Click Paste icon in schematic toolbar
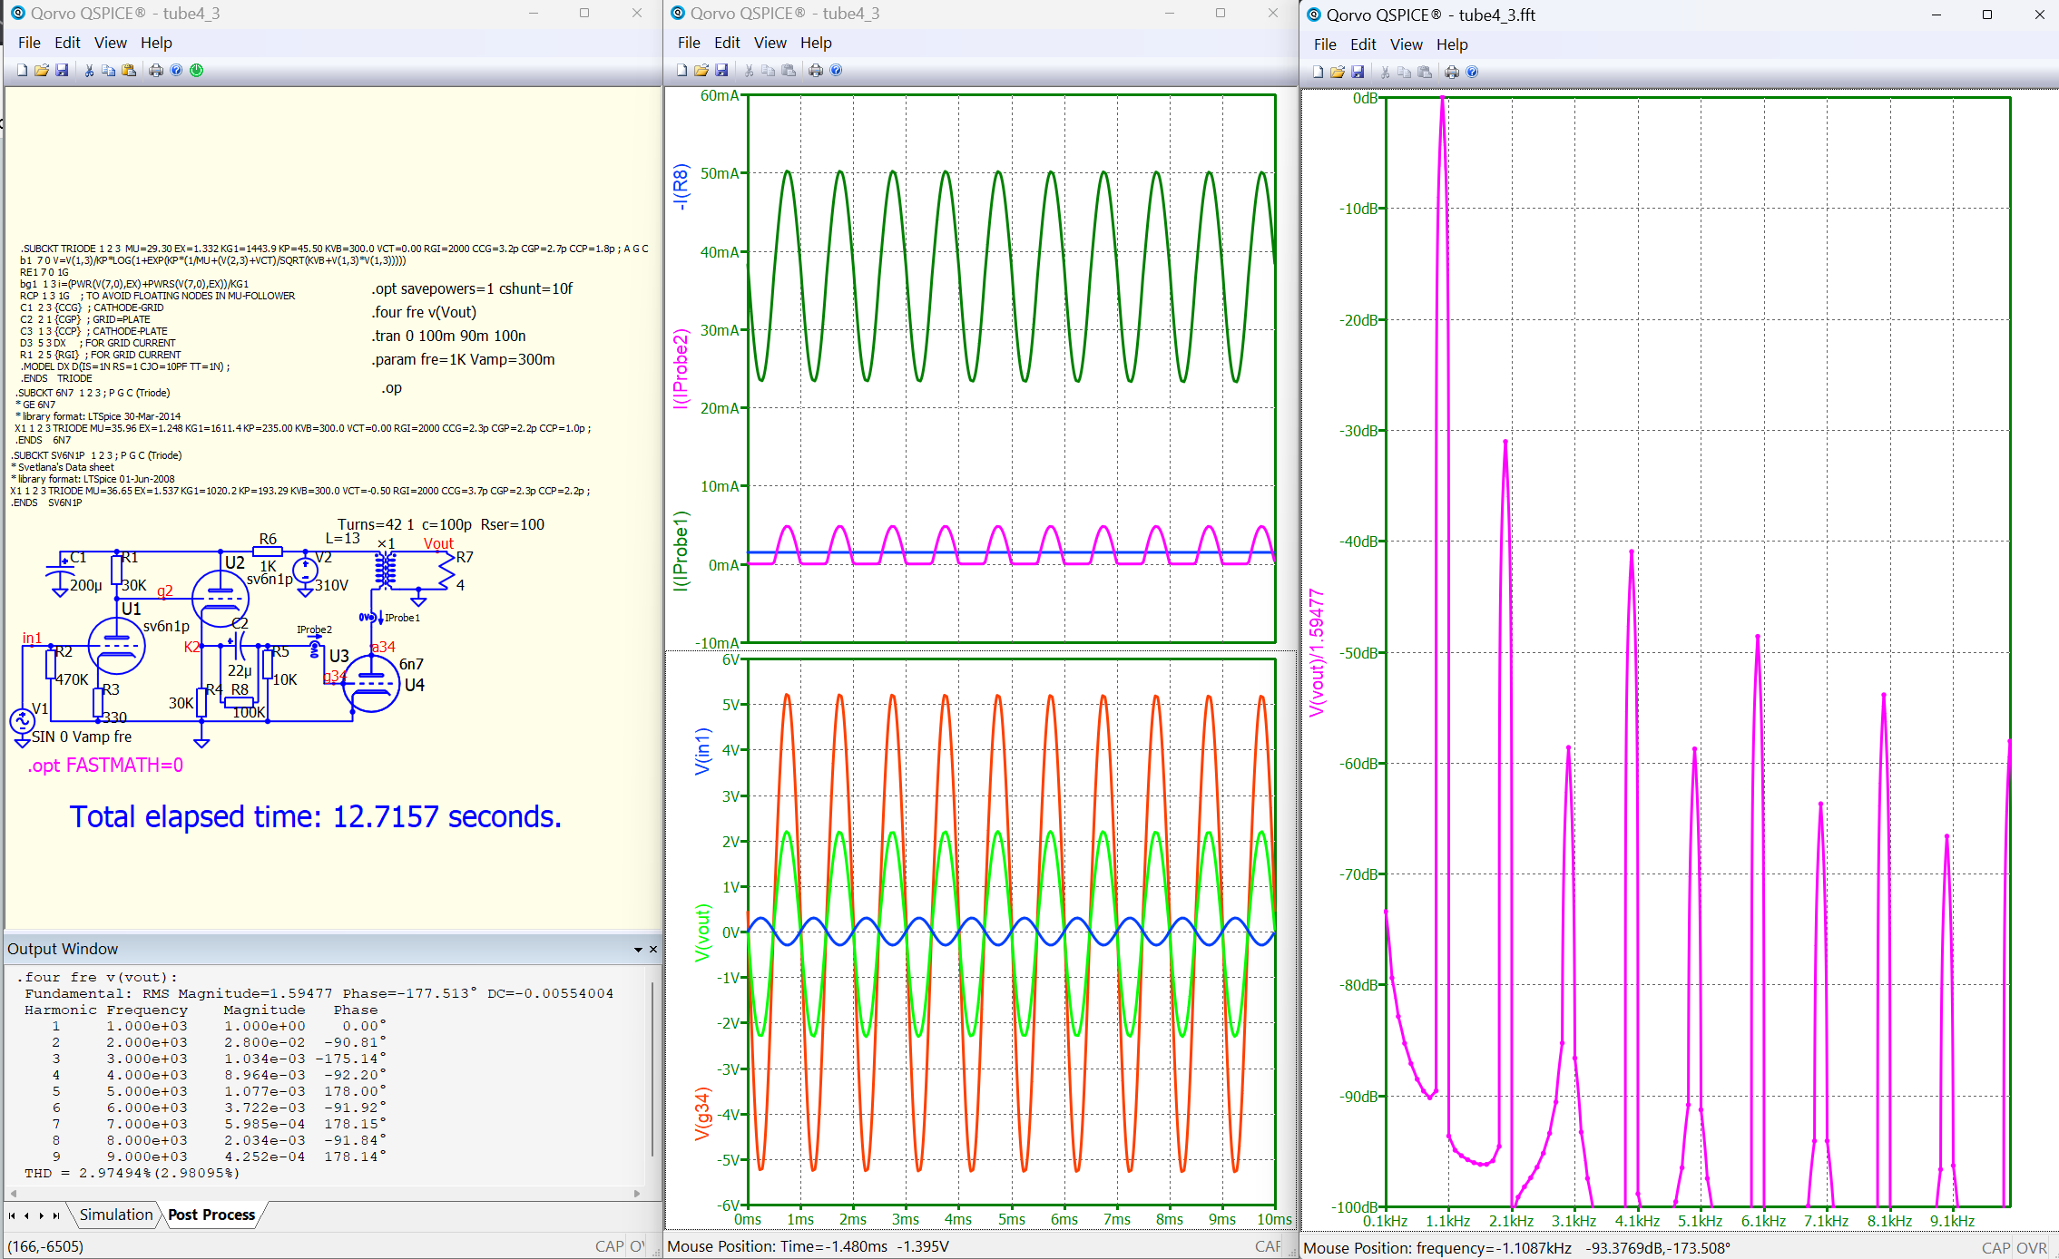 pyautogui.click(x=129, y=70)
